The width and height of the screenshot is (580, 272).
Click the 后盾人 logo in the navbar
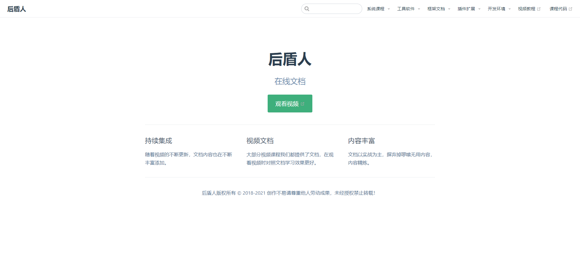[x=17, y=9]
